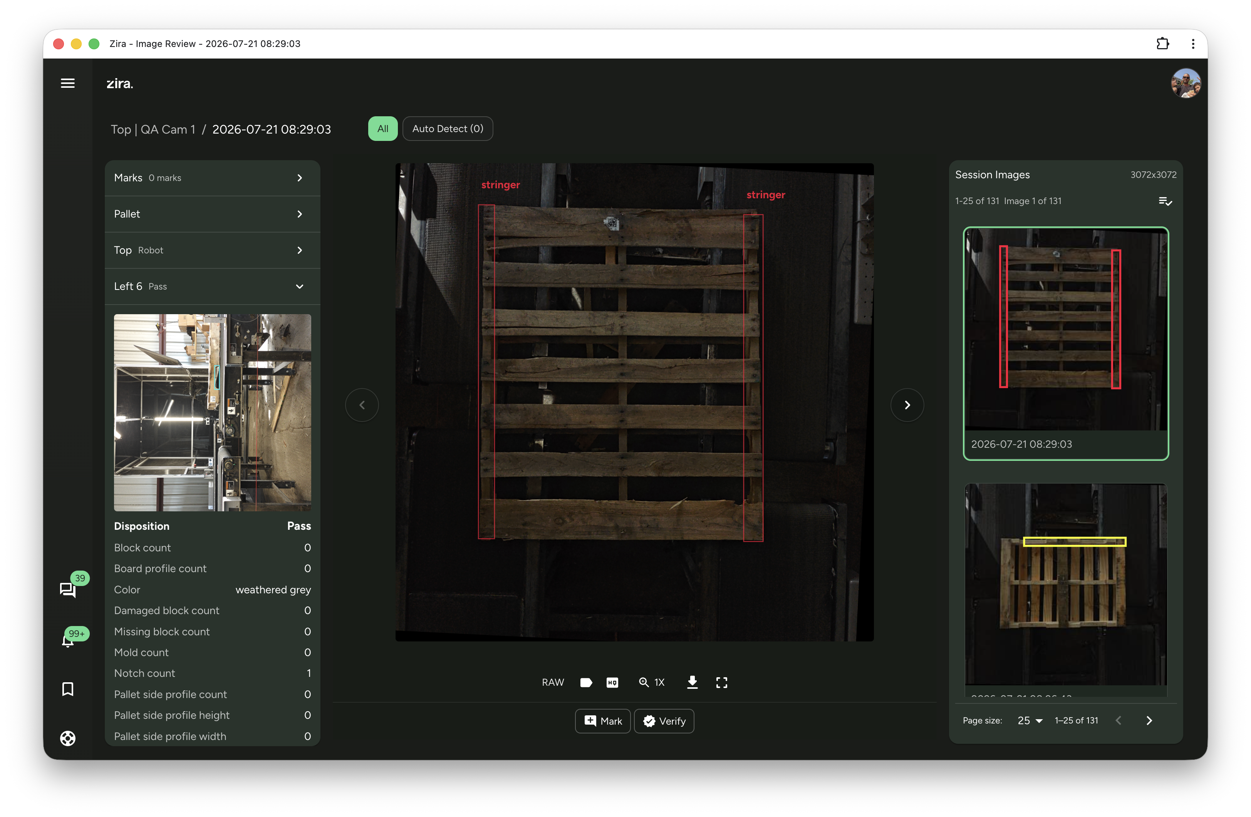Collapse the Left 6 Pass section
The height and width of the screenshot is (817, 1251).
[x=212, y=287]
